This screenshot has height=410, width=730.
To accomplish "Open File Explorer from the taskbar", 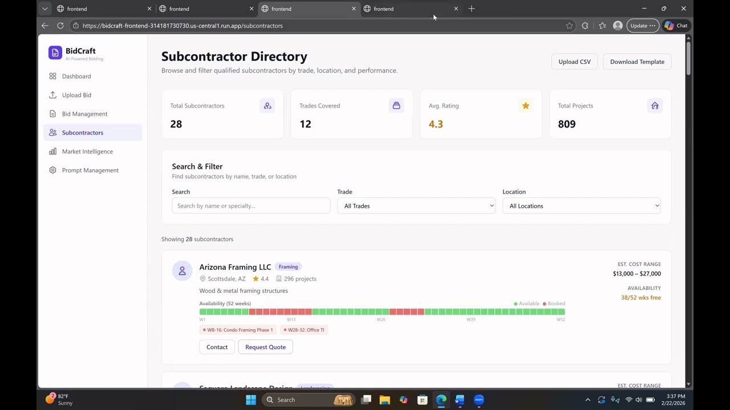I will 384,400.
